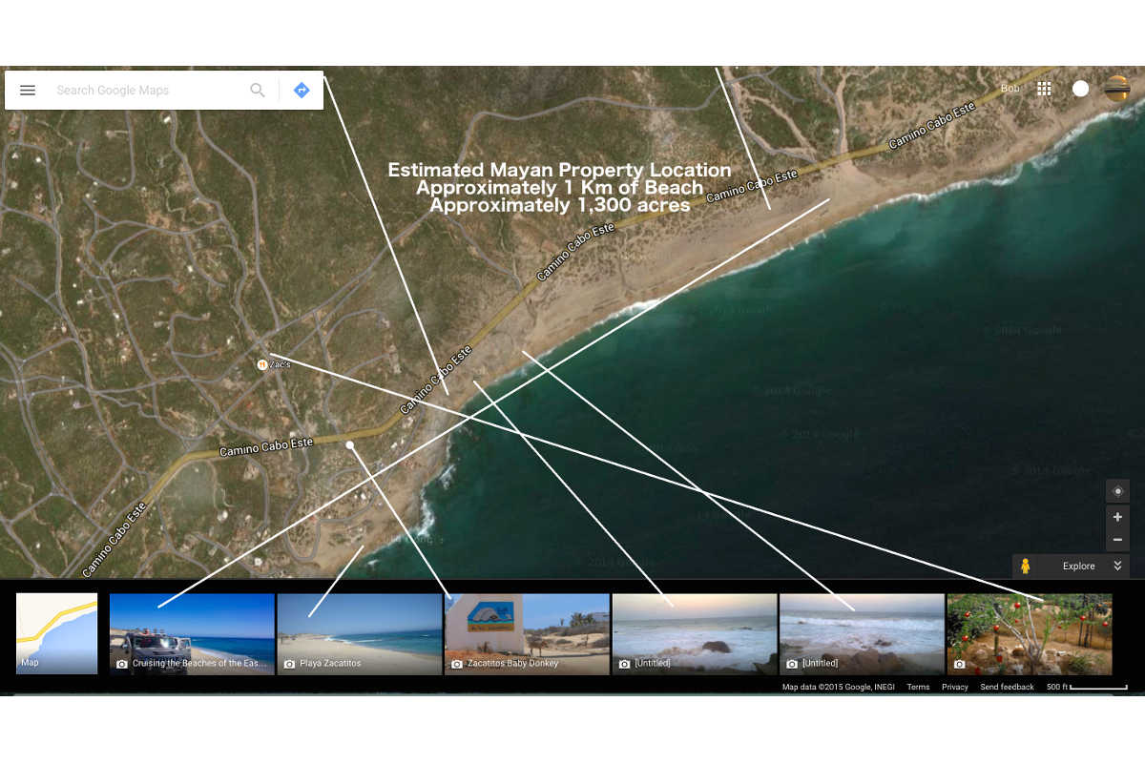Click the Send feedback link

(1007, 687)
